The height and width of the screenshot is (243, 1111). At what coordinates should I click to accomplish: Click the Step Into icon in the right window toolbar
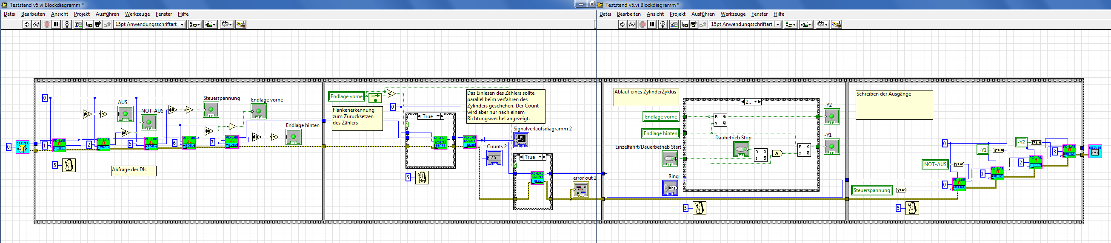tap(685, 25)
